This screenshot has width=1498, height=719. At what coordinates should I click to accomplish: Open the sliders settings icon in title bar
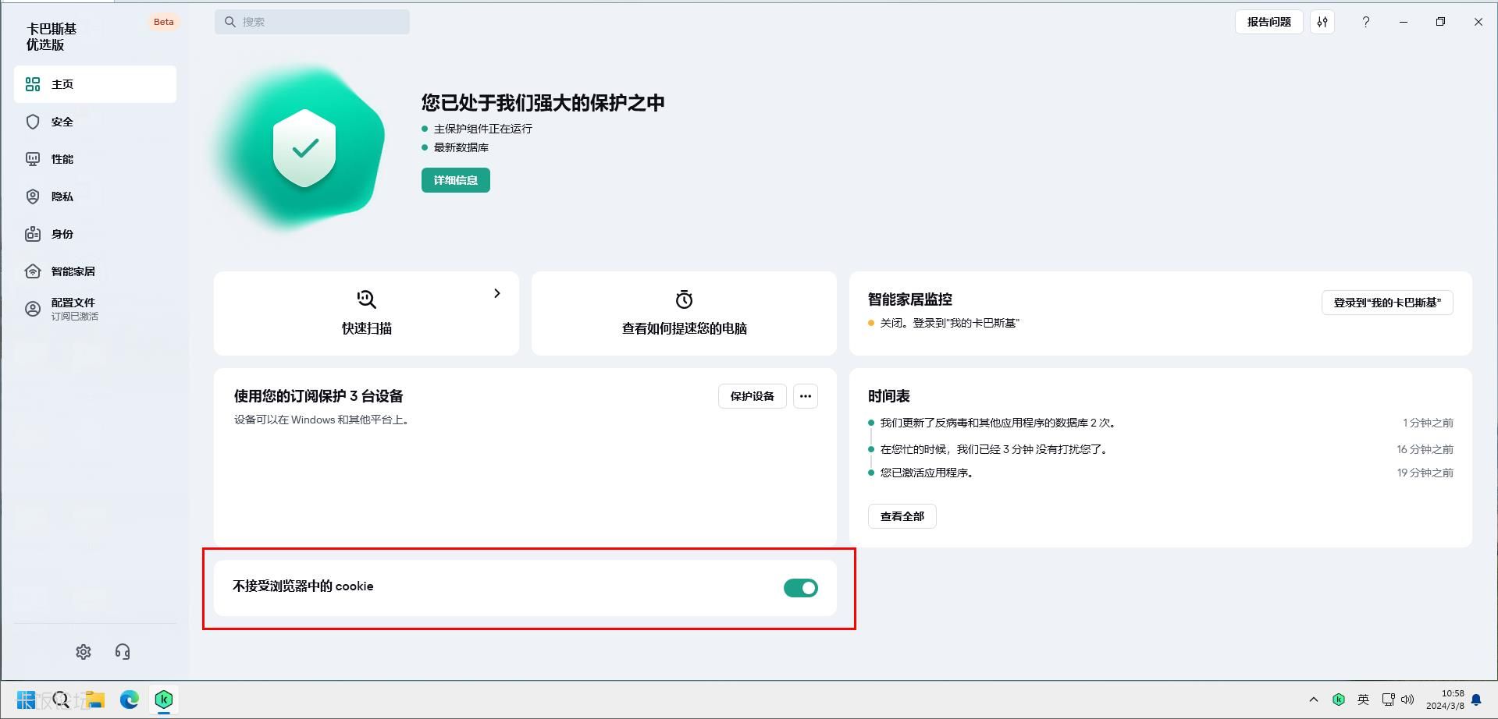coord(1322,22)
